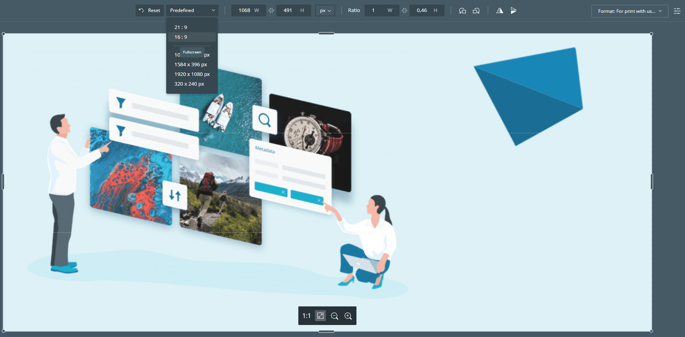Toggle the ratio link lock icon
The width and height of the screenshot is (685, 337).
point(404,10)
